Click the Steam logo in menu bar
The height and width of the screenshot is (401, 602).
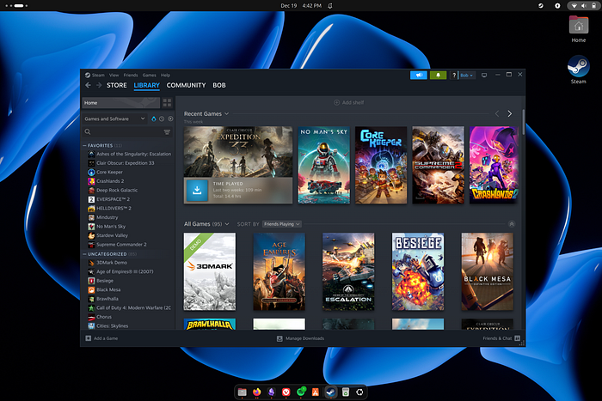pos(88,76)
